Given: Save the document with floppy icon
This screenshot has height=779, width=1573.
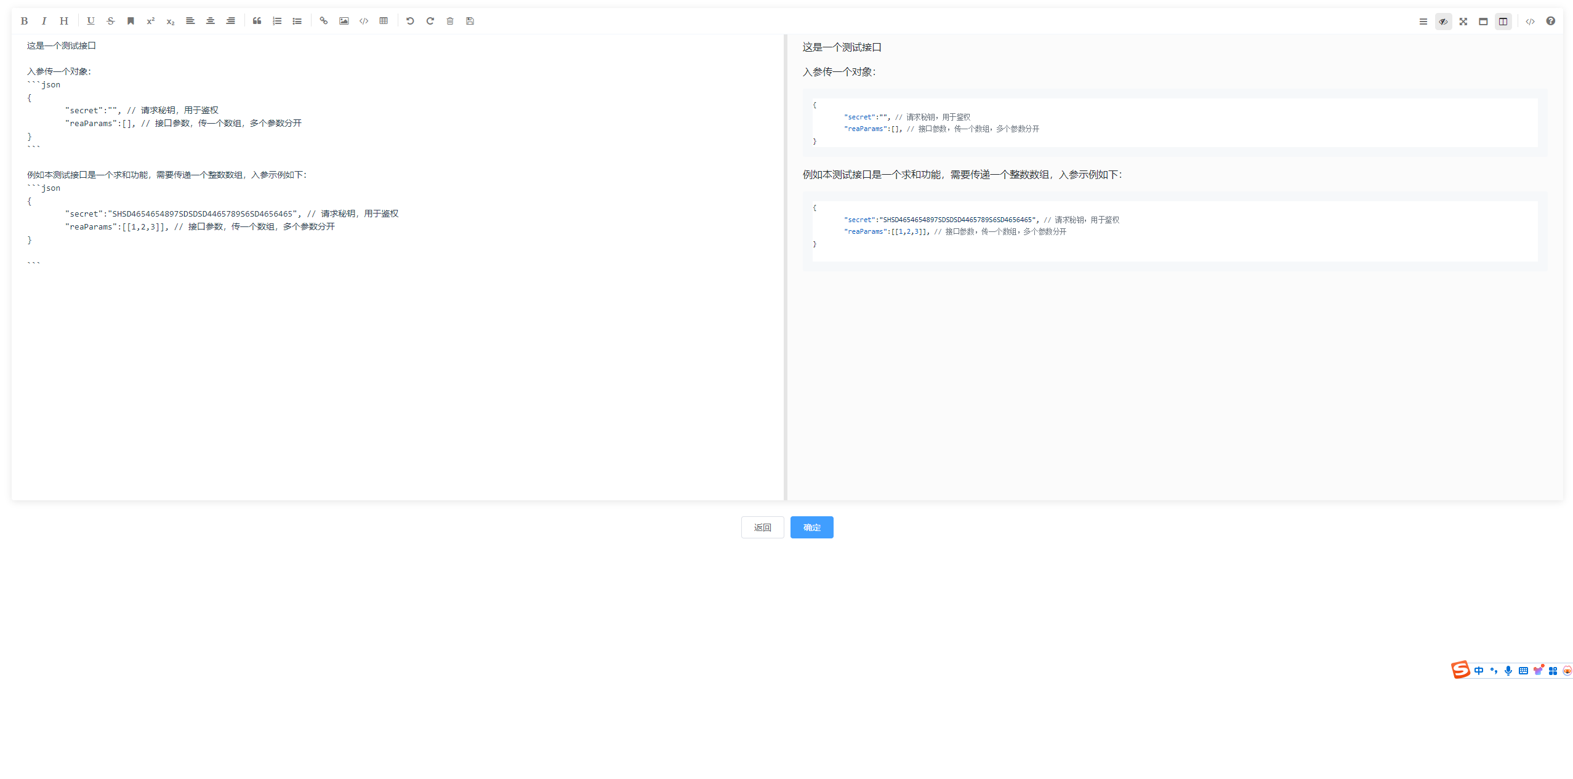Looking at the screenshot, I should [470, 21].
